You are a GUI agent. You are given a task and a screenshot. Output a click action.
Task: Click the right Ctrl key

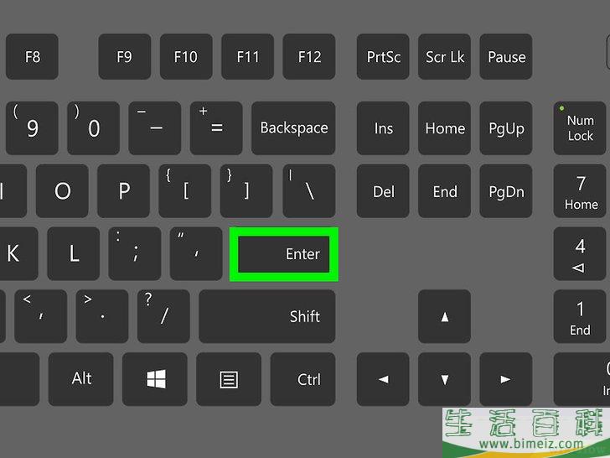(303, 379)
